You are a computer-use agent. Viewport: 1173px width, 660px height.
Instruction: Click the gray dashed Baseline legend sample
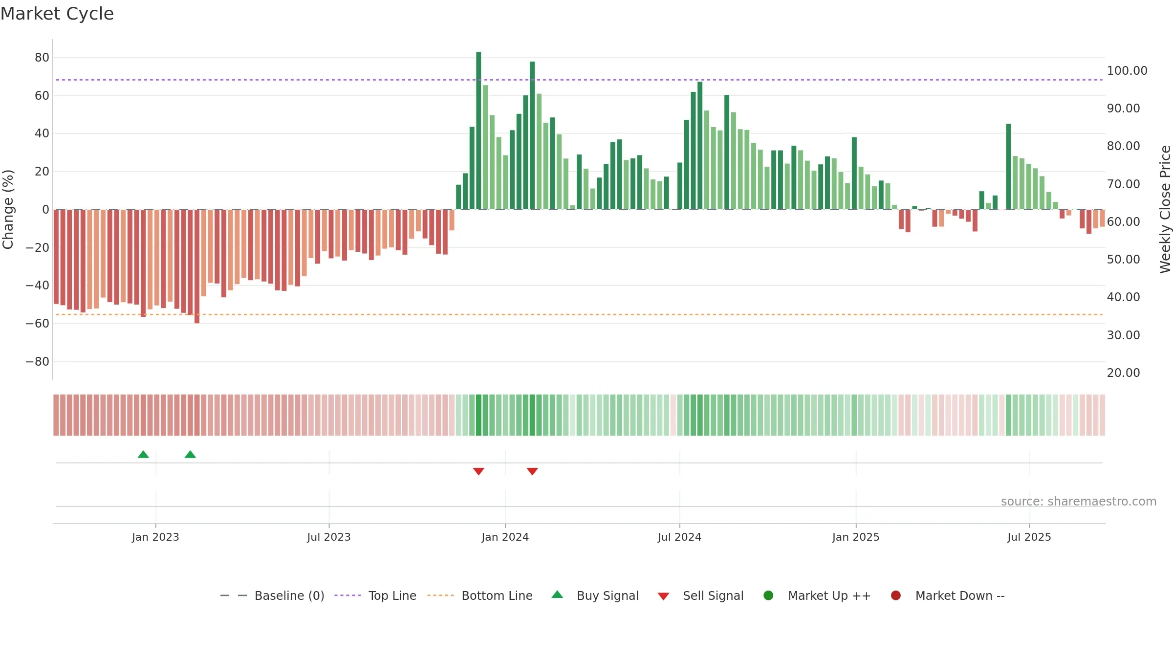[x=234, y=595]
